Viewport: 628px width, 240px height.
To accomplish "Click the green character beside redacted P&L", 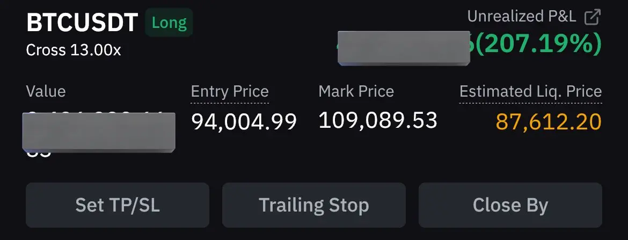I will click(x=472, y=43).
